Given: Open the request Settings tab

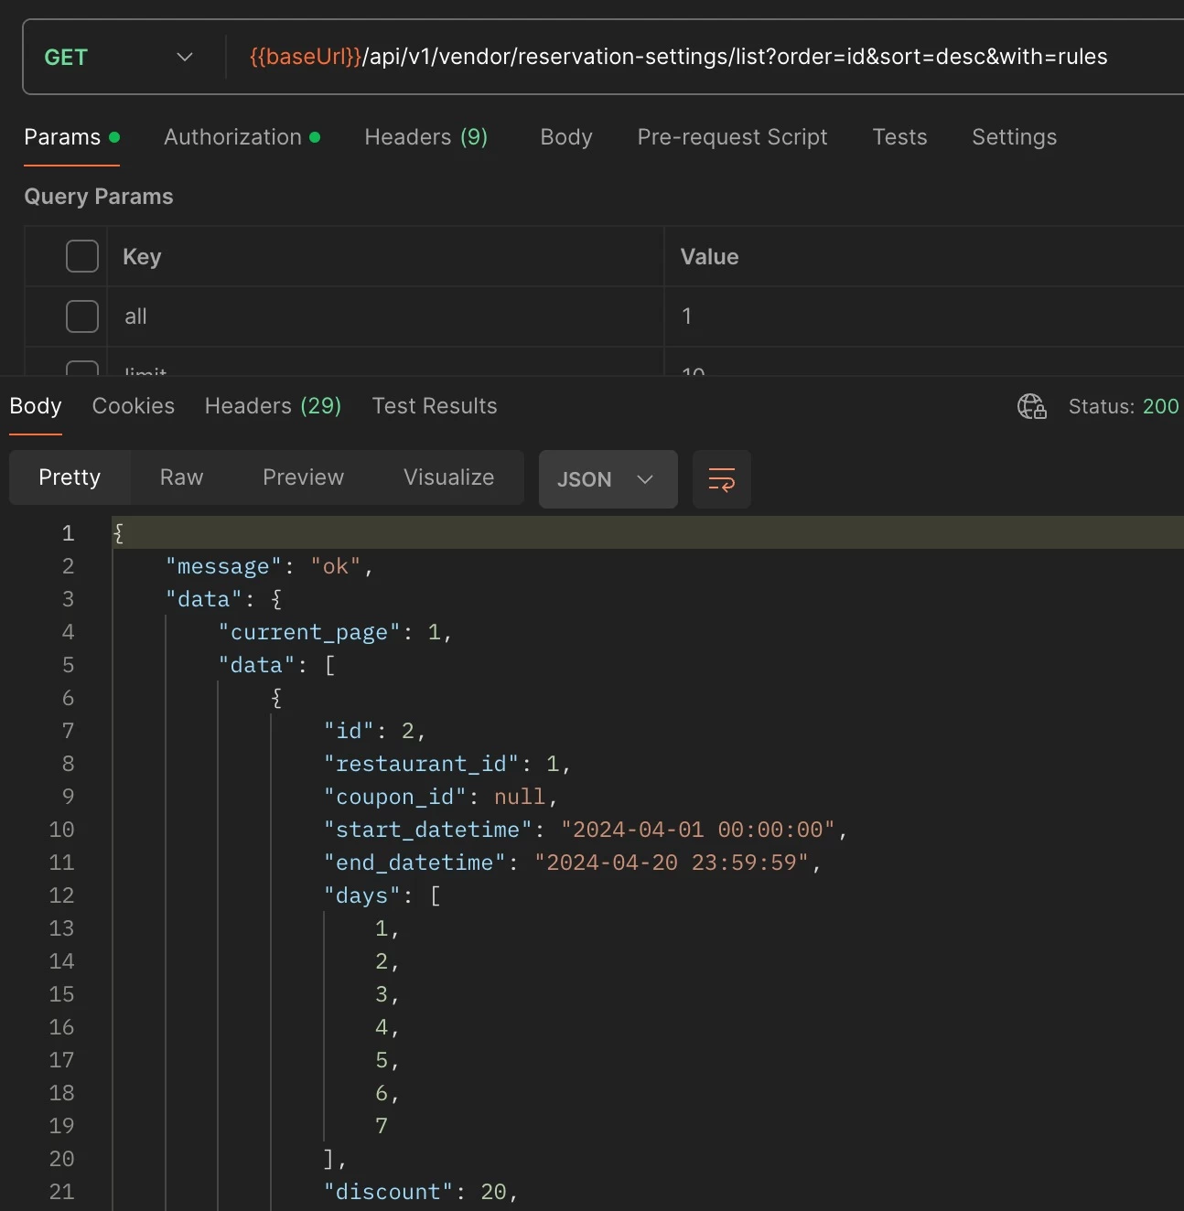Looking at the screenshot, I should 1014,137.
